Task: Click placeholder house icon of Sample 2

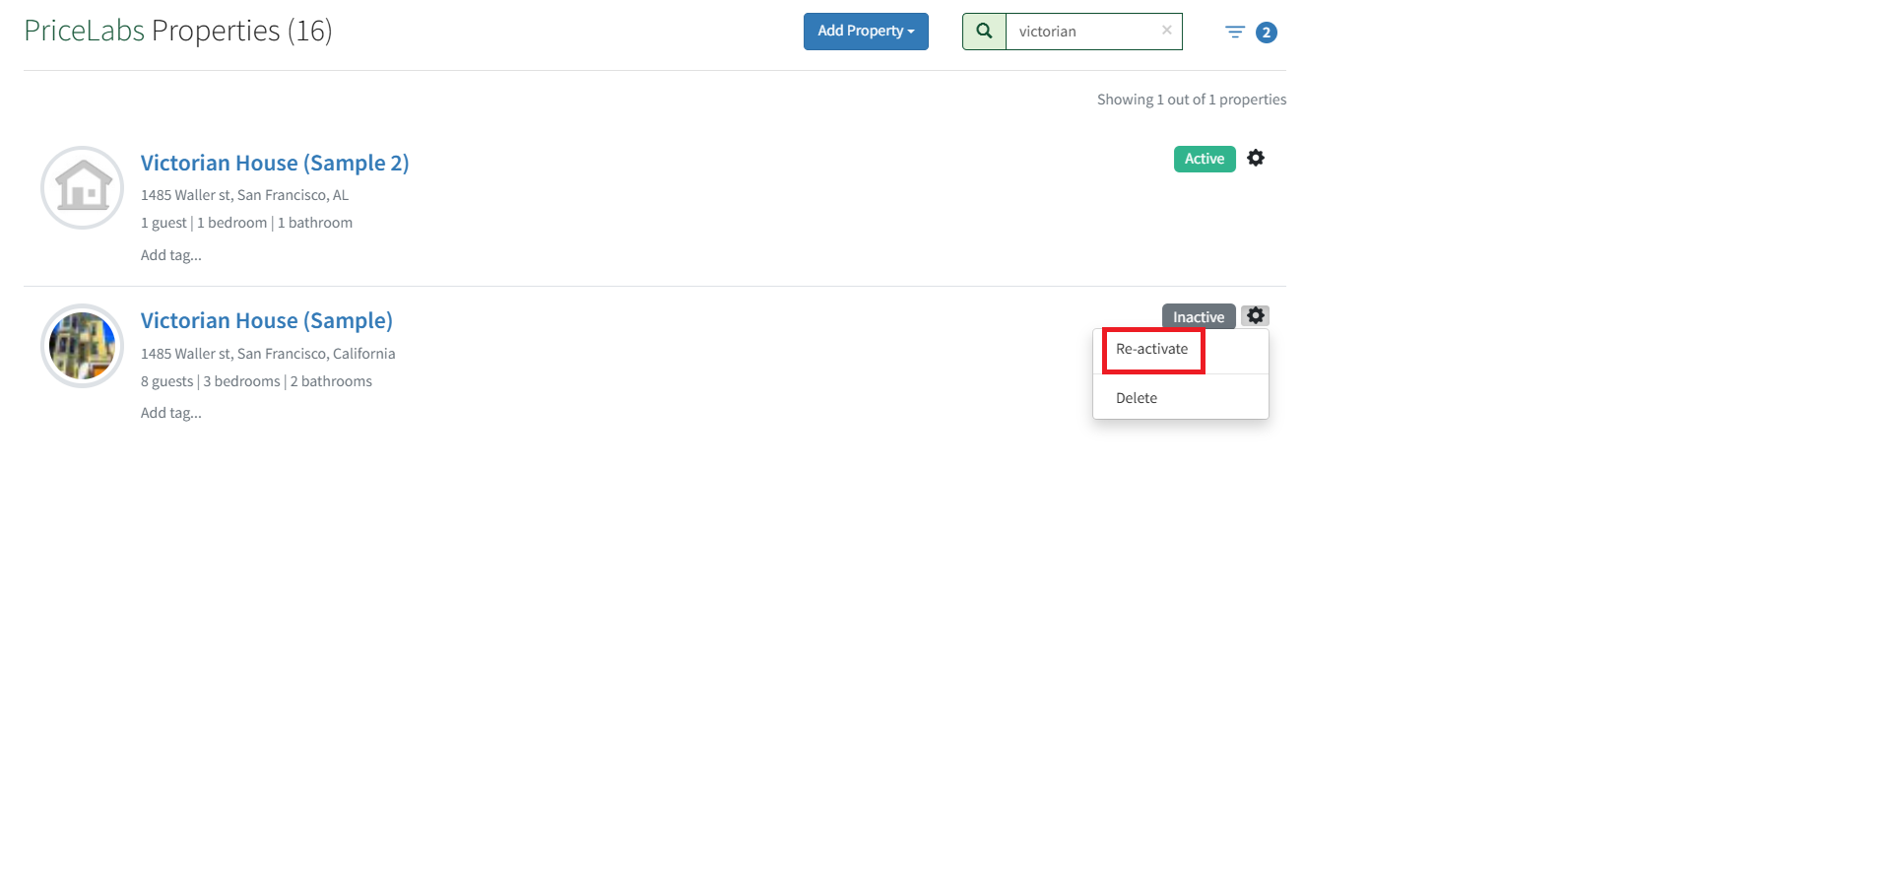Action: click(x=83, y=187)
